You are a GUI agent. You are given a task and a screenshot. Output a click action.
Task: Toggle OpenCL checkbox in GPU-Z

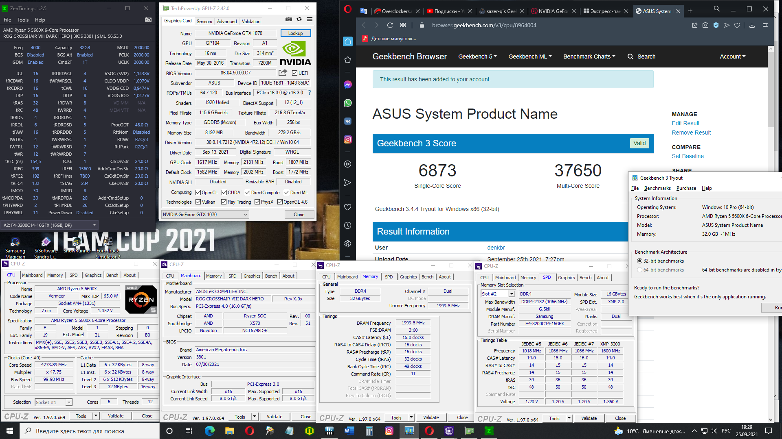click(198, 193)
